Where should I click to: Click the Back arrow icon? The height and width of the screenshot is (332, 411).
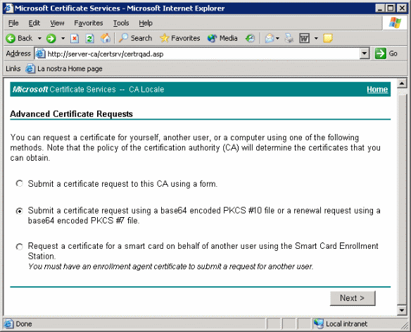coord(11,38)
